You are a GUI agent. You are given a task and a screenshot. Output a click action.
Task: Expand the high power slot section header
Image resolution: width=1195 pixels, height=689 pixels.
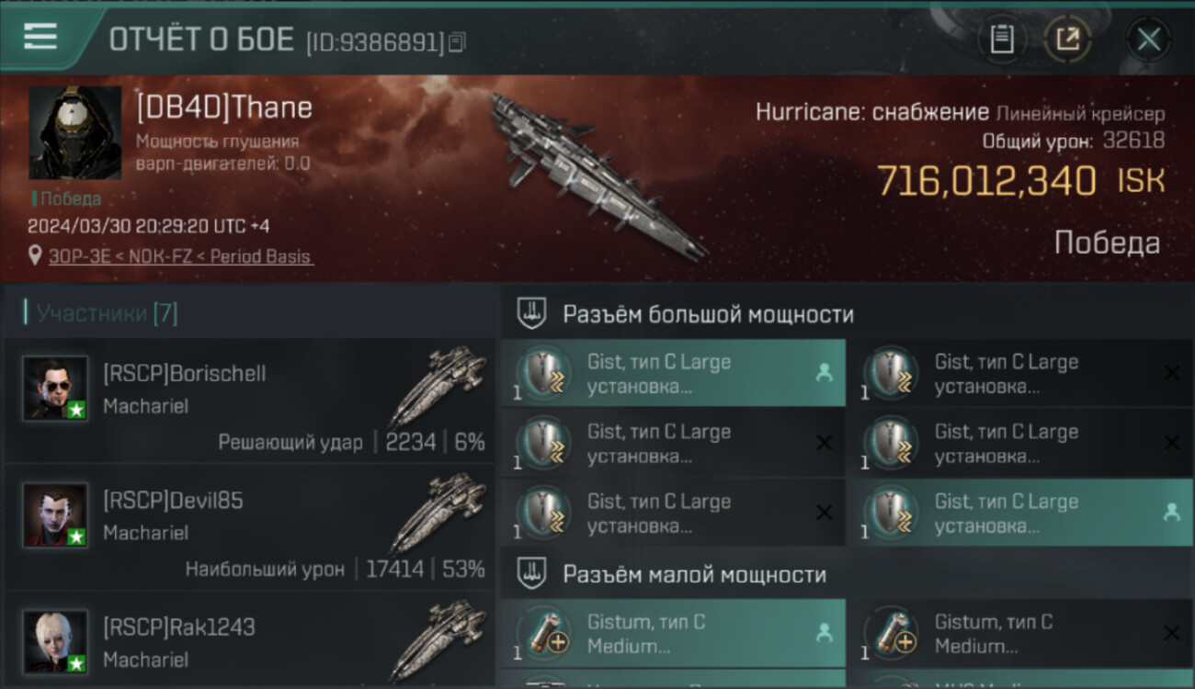coord(847,313)
